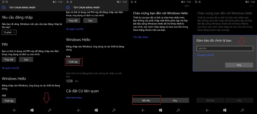
Task: Tap the back arrow under the active Bắt đầu button
Action: 143,110
